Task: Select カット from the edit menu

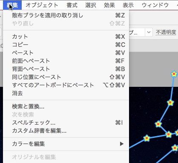Action: (x=66, y=37)
